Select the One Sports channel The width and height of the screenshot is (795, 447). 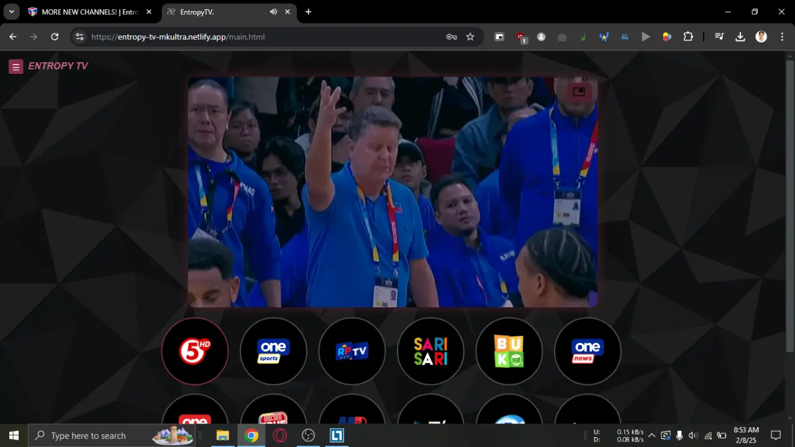coord(273,351)
